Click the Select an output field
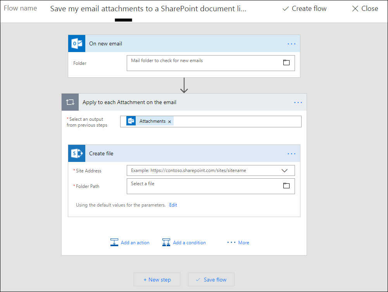 211,122
